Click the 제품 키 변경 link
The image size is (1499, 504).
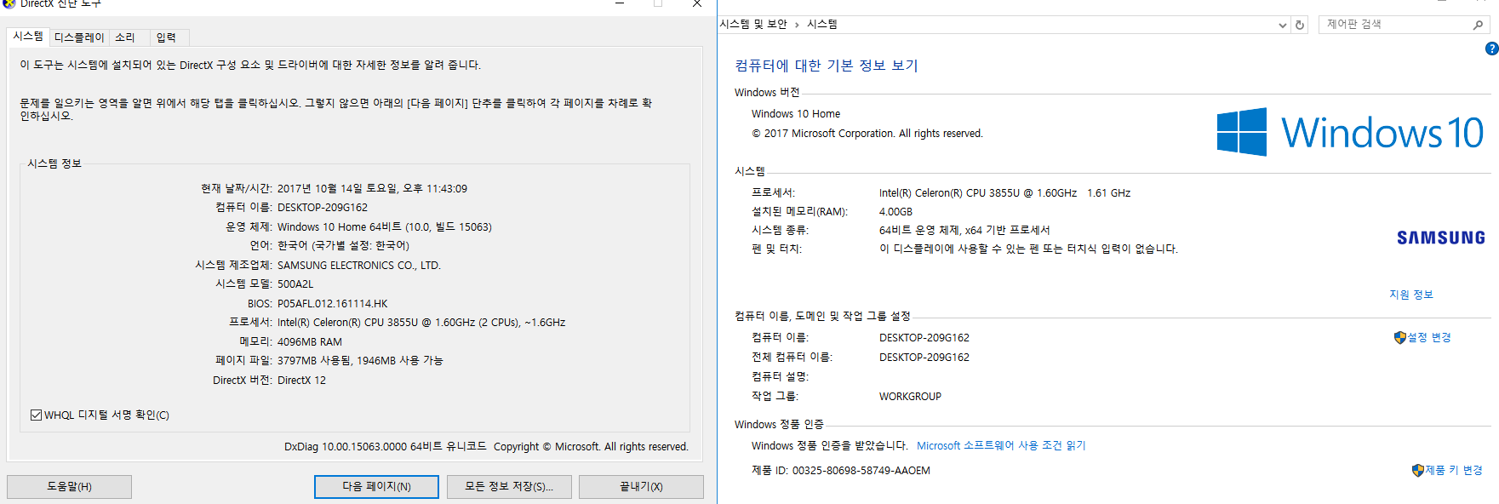1454,470
